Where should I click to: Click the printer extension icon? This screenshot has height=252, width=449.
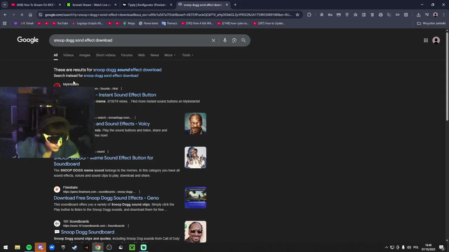(x=381, y=15)
